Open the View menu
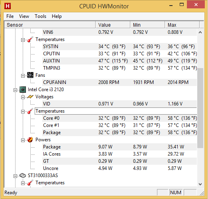 click(x=24, y=16)
